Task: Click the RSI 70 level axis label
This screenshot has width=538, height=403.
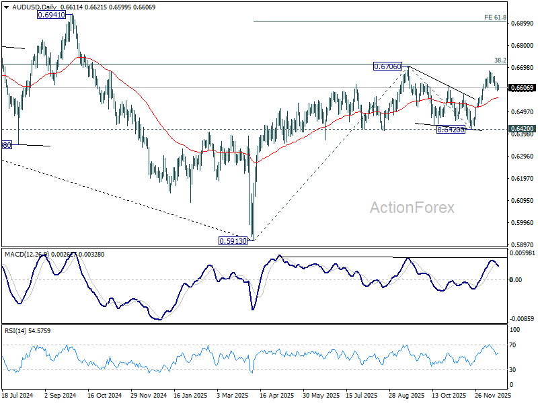Action: 514,345
